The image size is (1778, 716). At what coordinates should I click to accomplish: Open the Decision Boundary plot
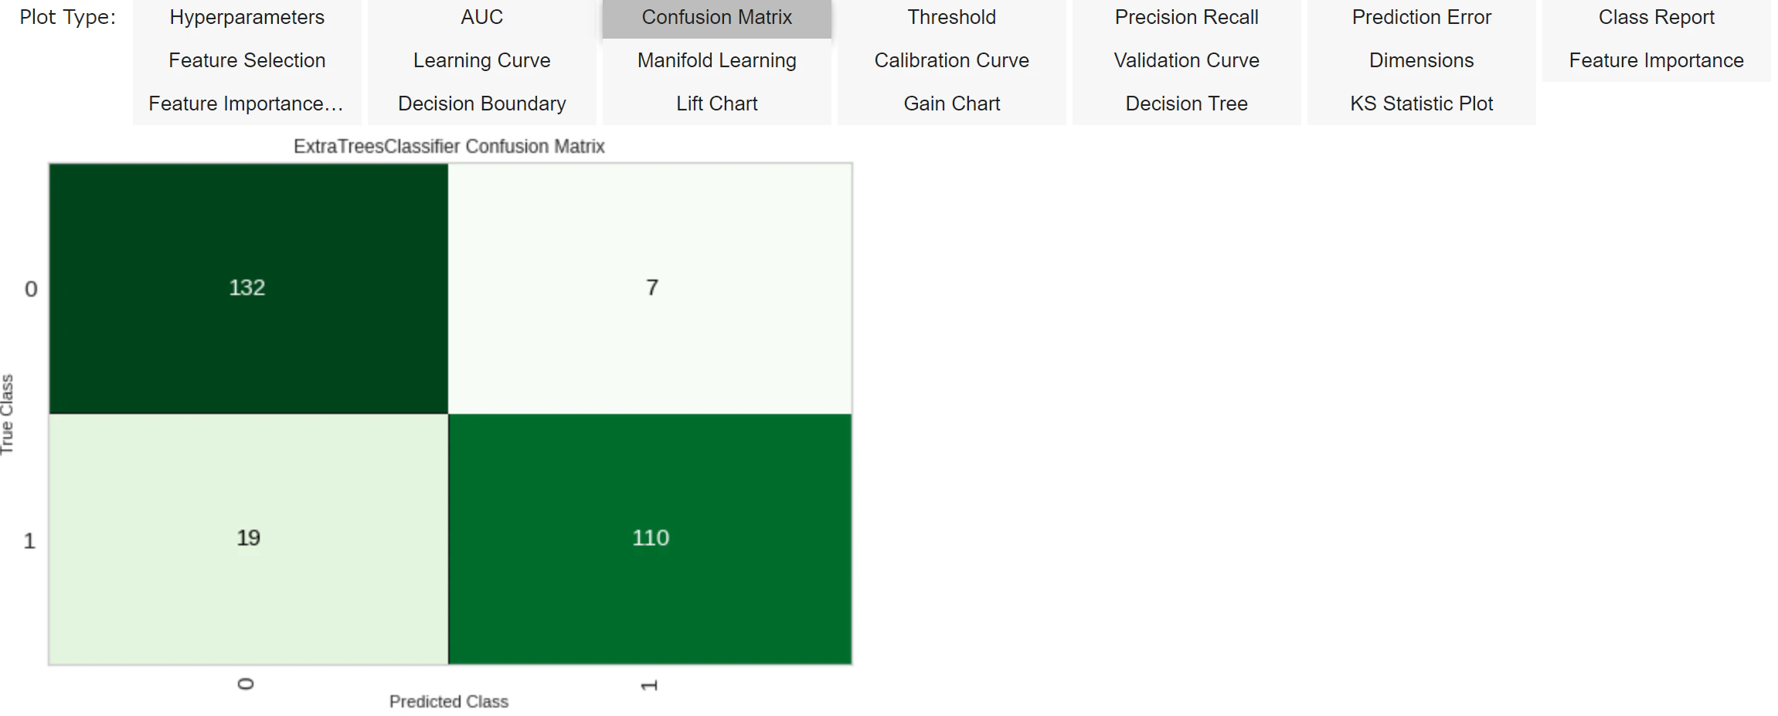click(482, 103)
